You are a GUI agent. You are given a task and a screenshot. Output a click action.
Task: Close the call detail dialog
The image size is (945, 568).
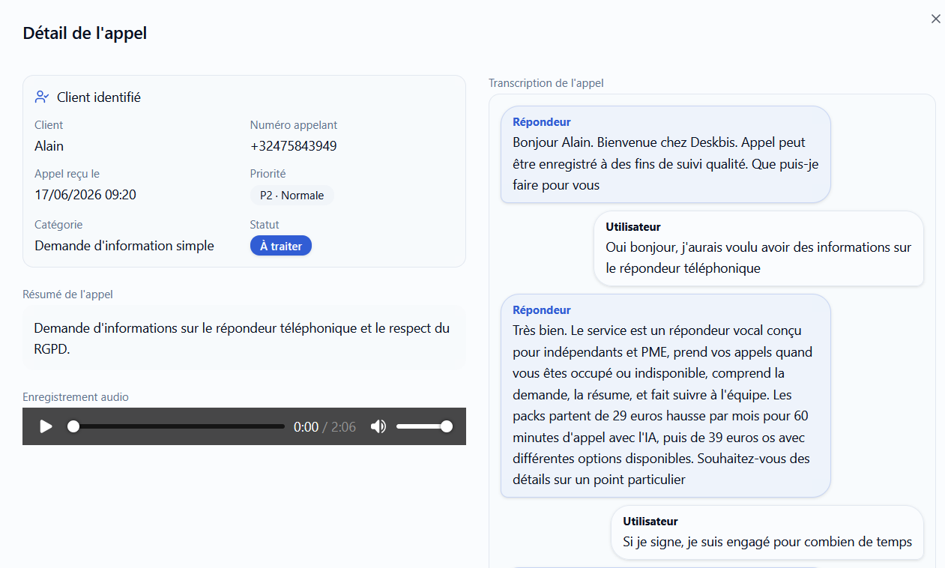pos(935,19)
